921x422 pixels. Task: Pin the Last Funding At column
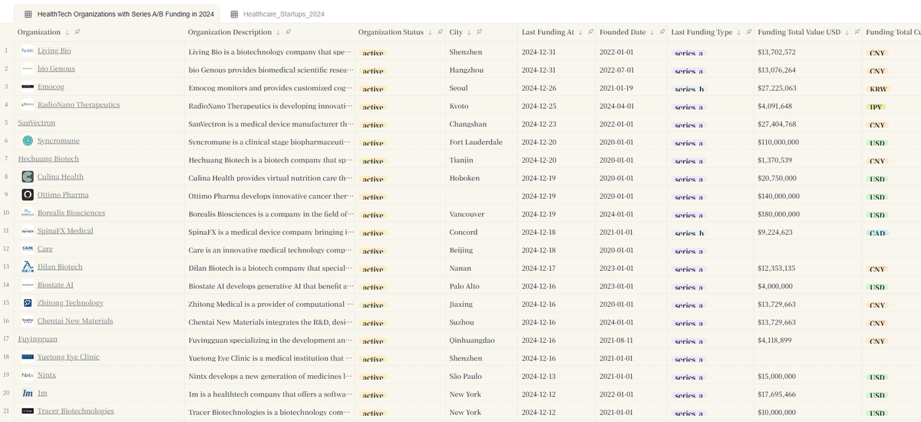pyautogui.click(x=591, y=32)
